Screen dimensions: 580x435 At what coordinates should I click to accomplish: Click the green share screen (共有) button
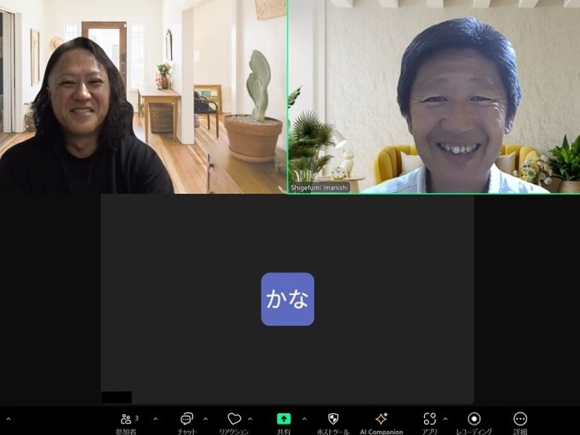click(283, 420)
